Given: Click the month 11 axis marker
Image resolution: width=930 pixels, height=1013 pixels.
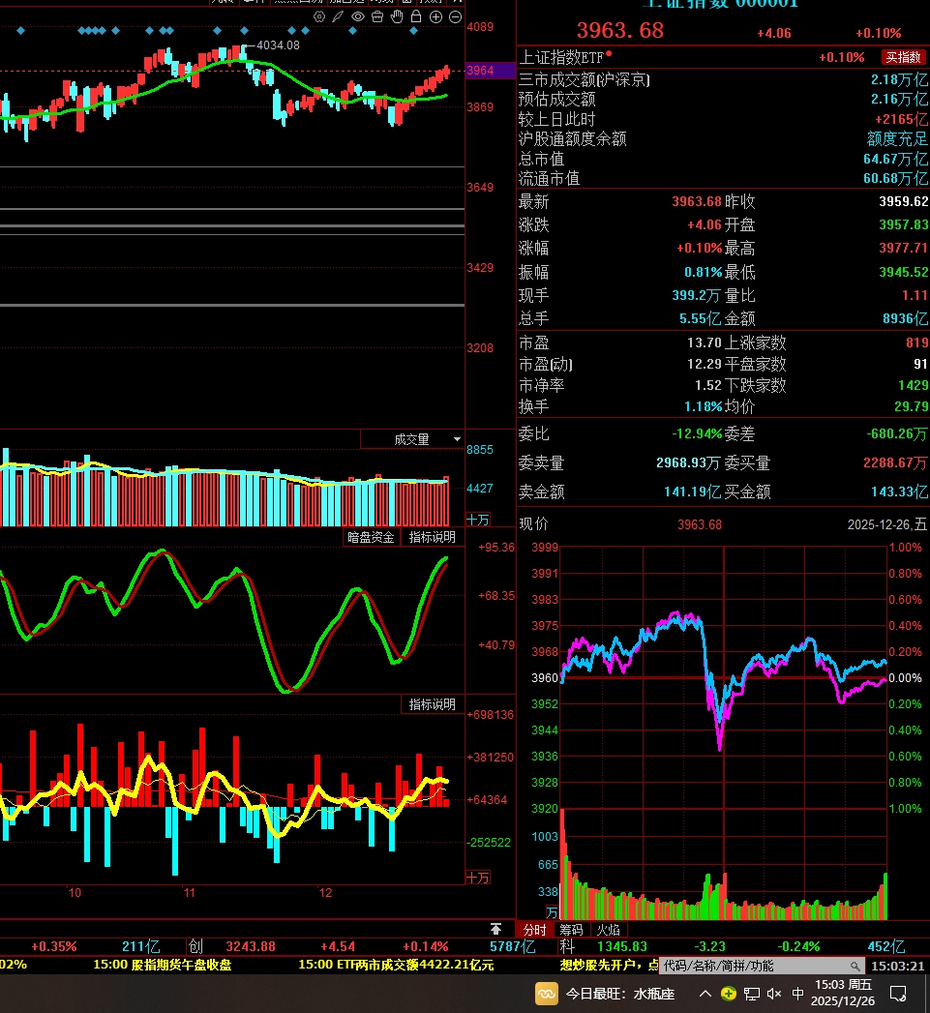Looking at the screenshot, I should [190, 893].
